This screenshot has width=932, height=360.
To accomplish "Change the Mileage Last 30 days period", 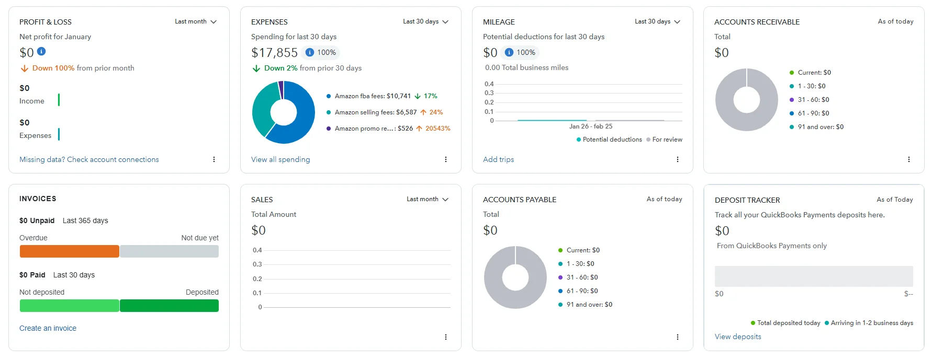I will pos(657,21).
